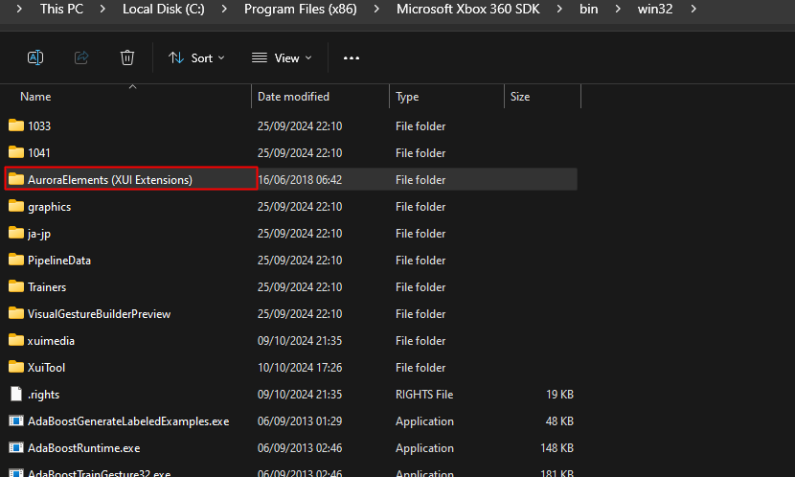This screenshot has width=795, height=477.
Task: Click AdaBoostRuntime.exe file name
Action: (x=83, y=448)
